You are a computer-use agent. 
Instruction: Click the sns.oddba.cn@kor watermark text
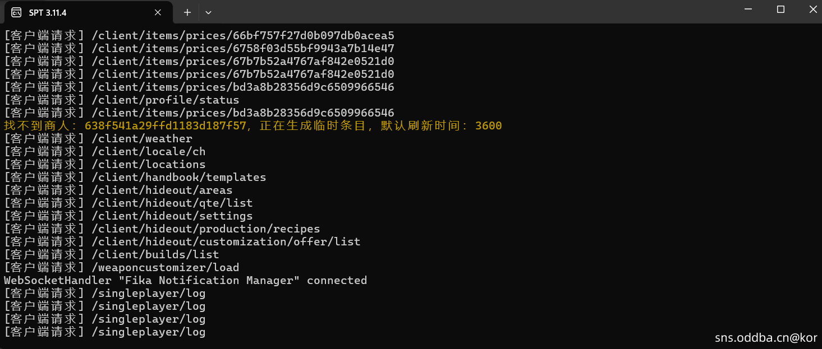pyautogui.click(x=766, y=338)
